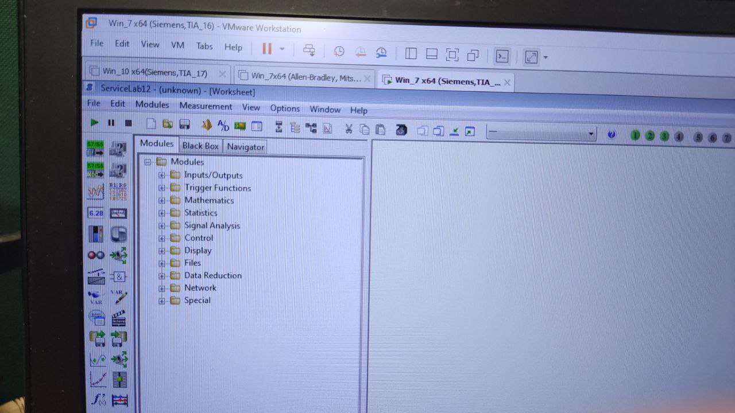Click the f(x) formula module icon
The image size is (735, 413).
pos(98,399)
